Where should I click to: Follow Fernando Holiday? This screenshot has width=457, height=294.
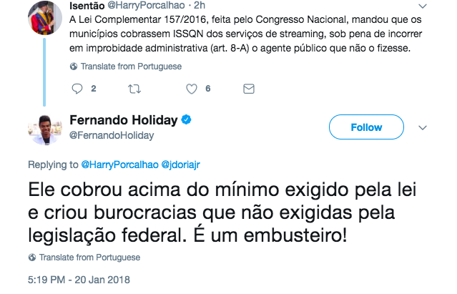pyautogui.click(x=365, y=127)
